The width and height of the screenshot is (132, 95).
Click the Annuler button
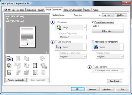pyautogui.click(x=93, y=89)
